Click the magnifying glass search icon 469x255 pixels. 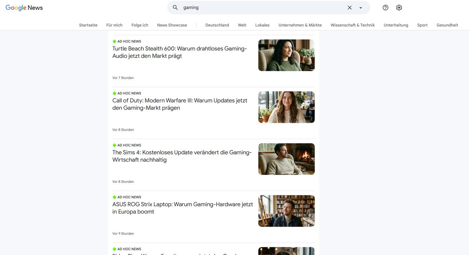pos(175,7)
